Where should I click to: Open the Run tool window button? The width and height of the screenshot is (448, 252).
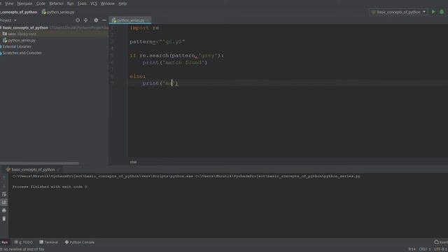coord(4,242)
